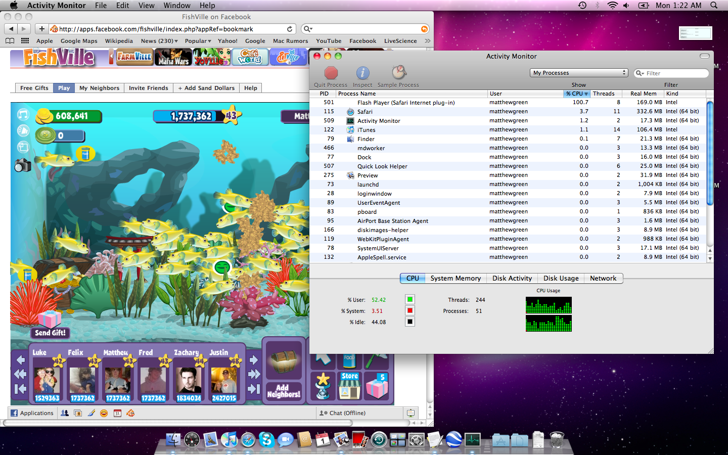
Task: Skip neighbors forward with double right arrow
Action: click(254, 374)
